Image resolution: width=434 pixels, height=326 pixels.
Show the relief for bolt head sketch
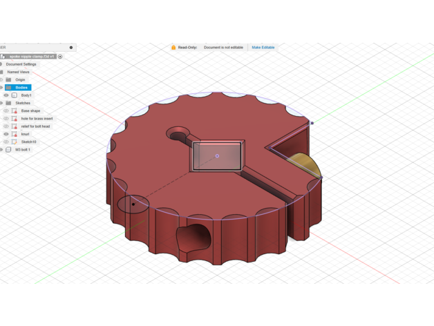click(6, 126)
